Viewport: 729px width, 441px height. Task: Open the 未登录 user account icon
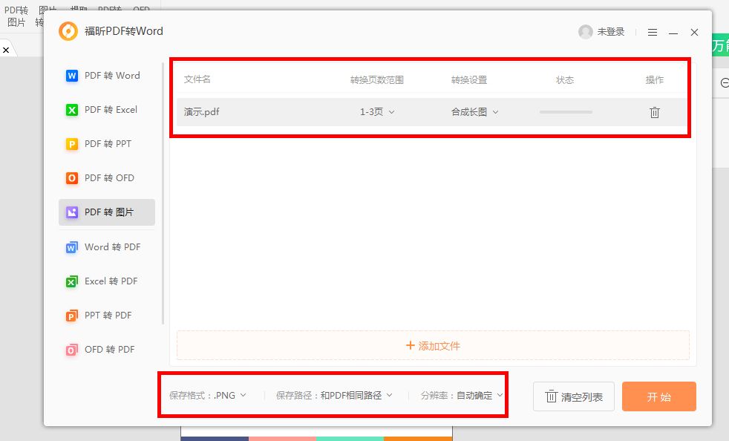(x=586, y=32)
